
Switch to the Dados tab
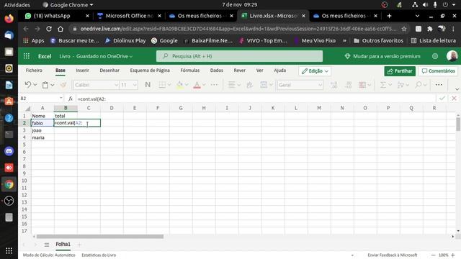click(217, 71)
